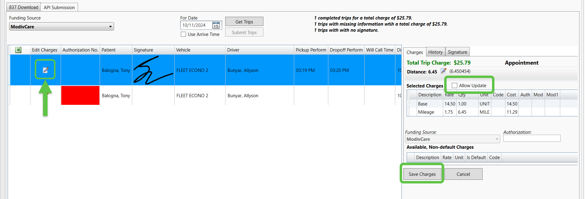Click into the Authorization text field

[532, 138]
